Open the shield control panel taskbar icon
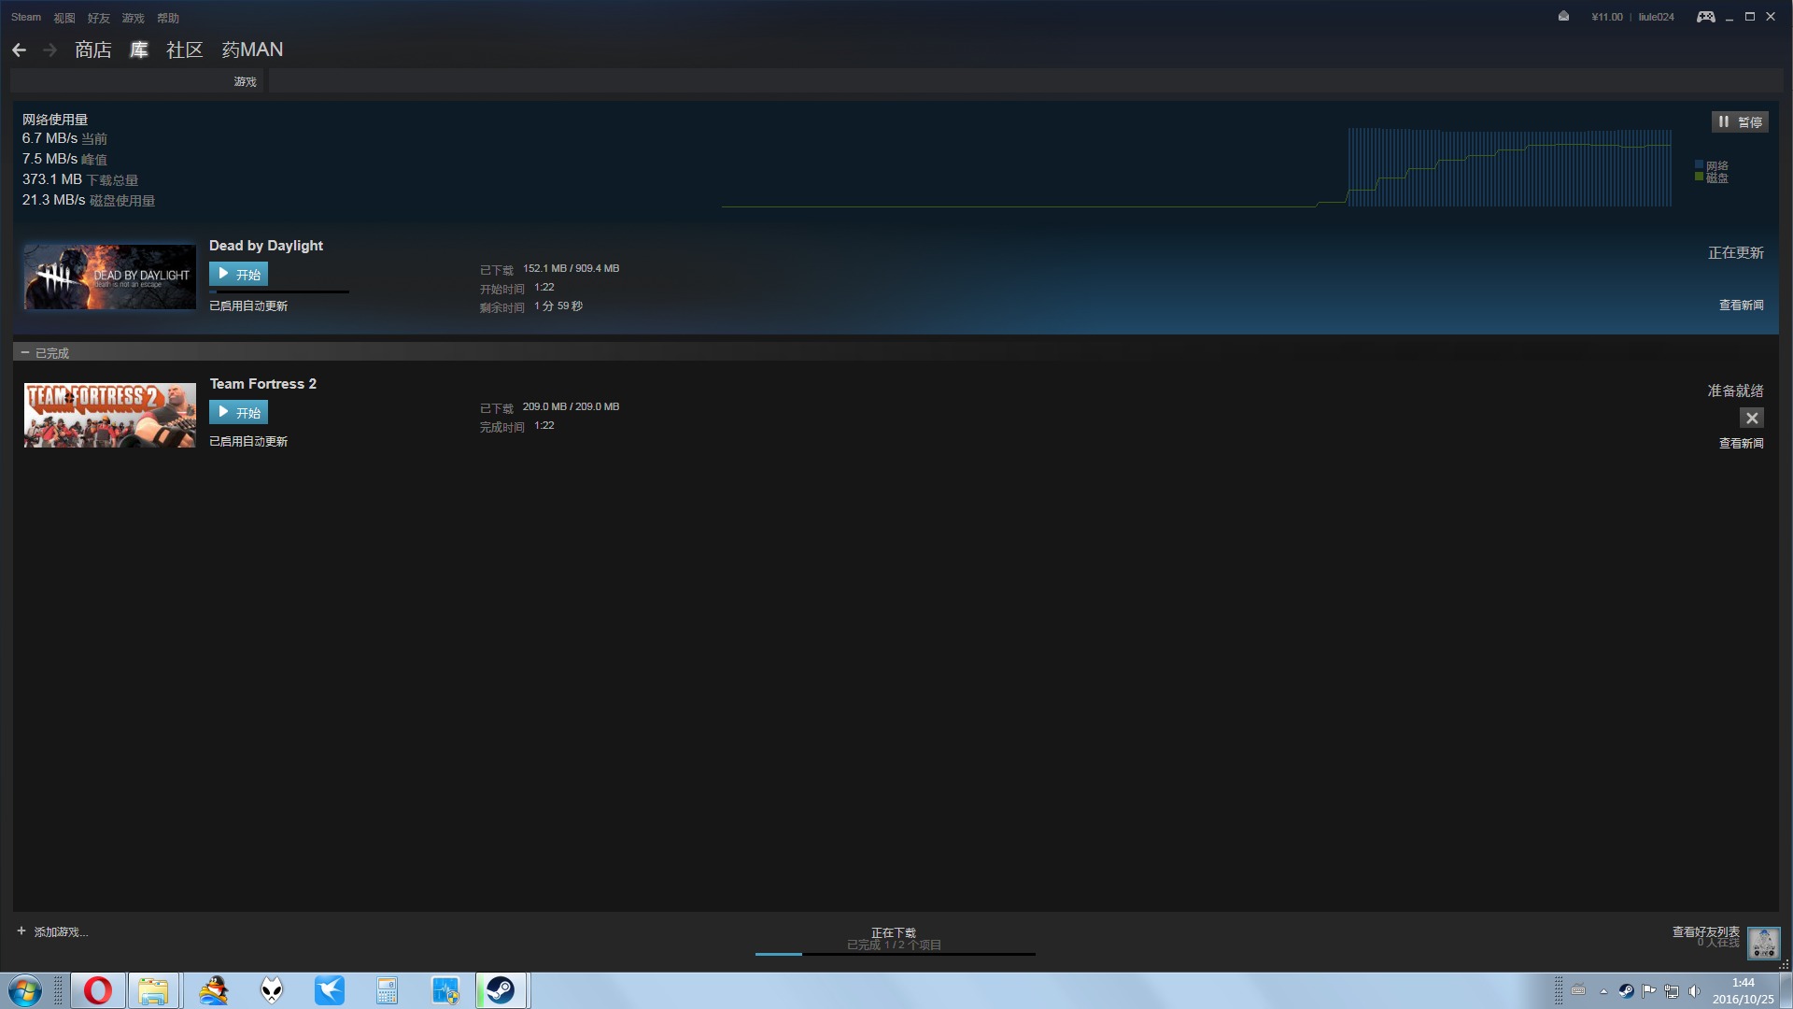The image size is (1793, 1009). pos(445,990)
